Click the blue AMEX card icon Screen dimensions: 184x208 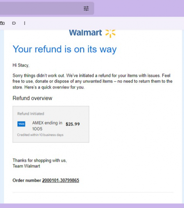coord(21,124)
